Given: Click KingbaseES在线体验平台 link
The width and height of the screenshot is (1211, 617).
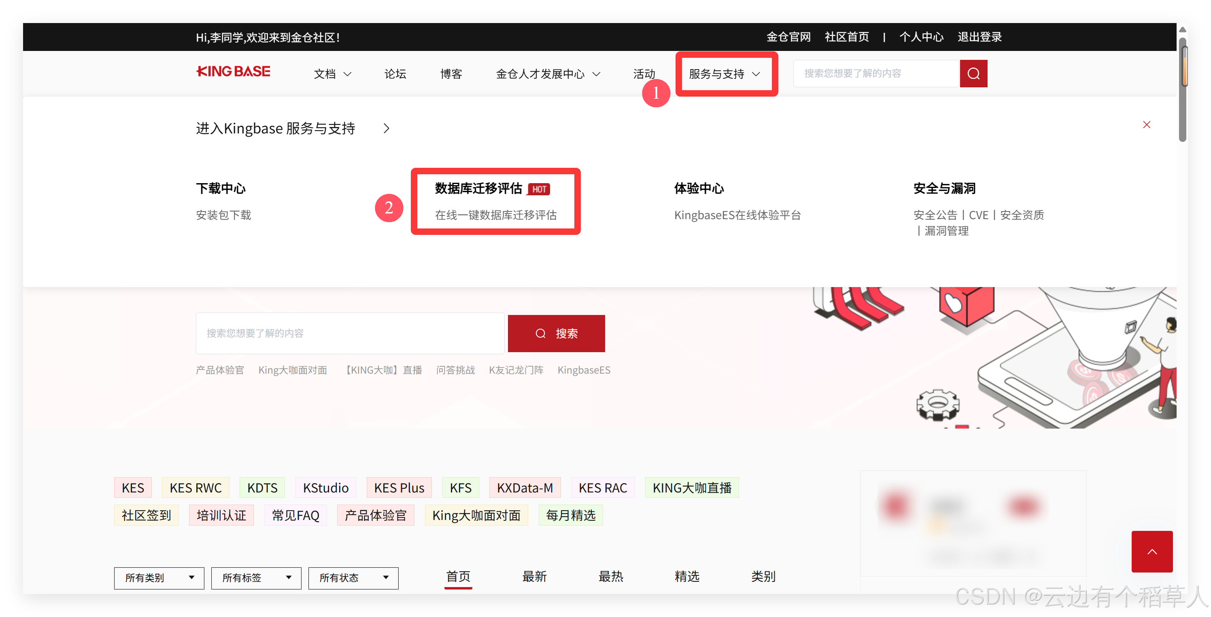Looking at the screenshot, I should pos(737,215).
